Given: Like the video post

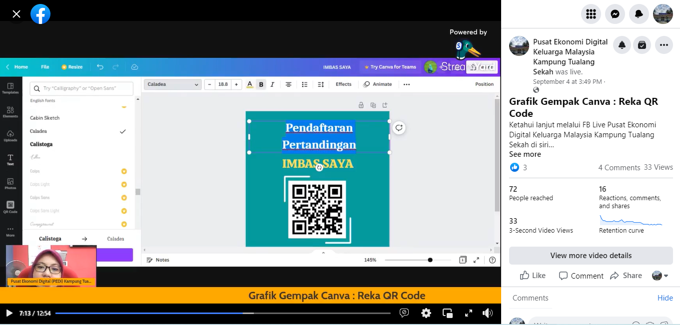Looking at the screenshot, I should point(533,276).
